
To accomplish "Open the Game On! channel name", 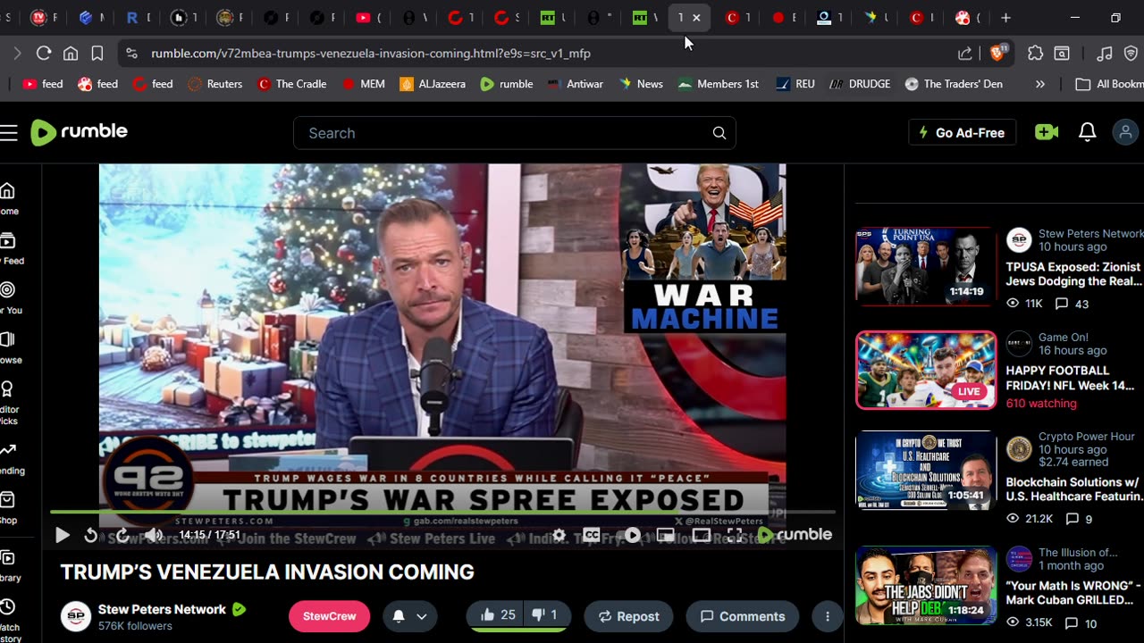I will pos(1064,338).
